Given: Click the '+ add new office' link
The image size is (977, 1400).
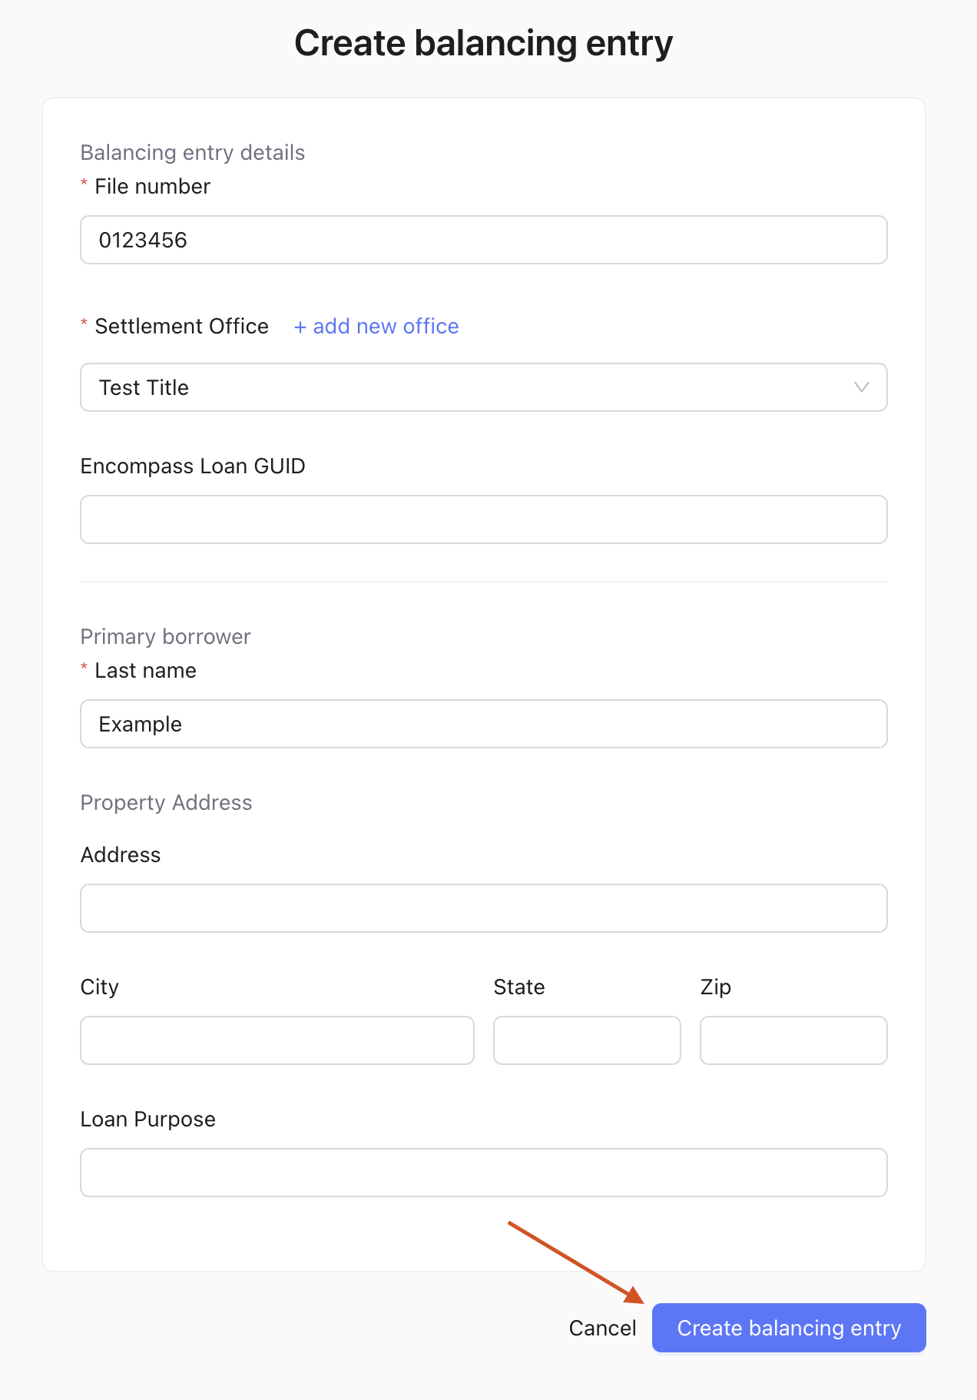Looking at the screenshot, I should [376, 326].
